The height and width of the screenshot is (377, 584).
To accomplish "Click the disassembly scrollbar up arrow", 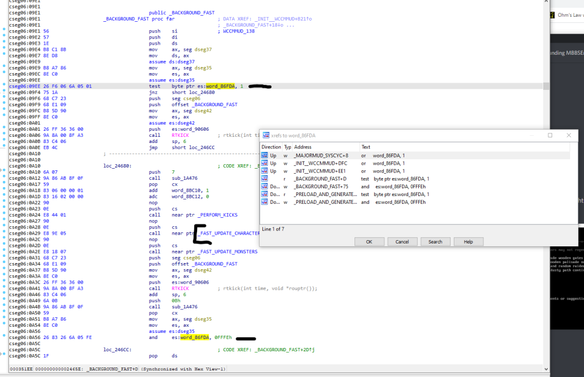I will click(546, 2).
